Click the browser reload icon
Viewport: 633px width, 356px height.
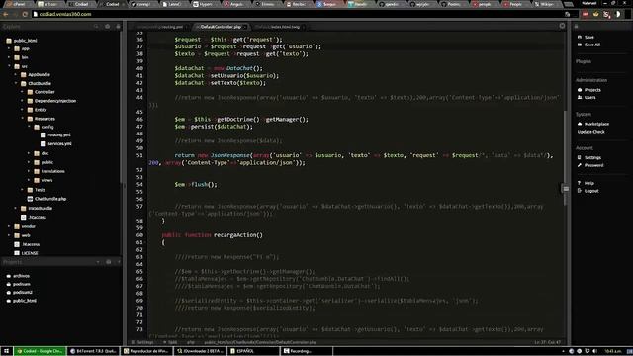tap(25, 14)
